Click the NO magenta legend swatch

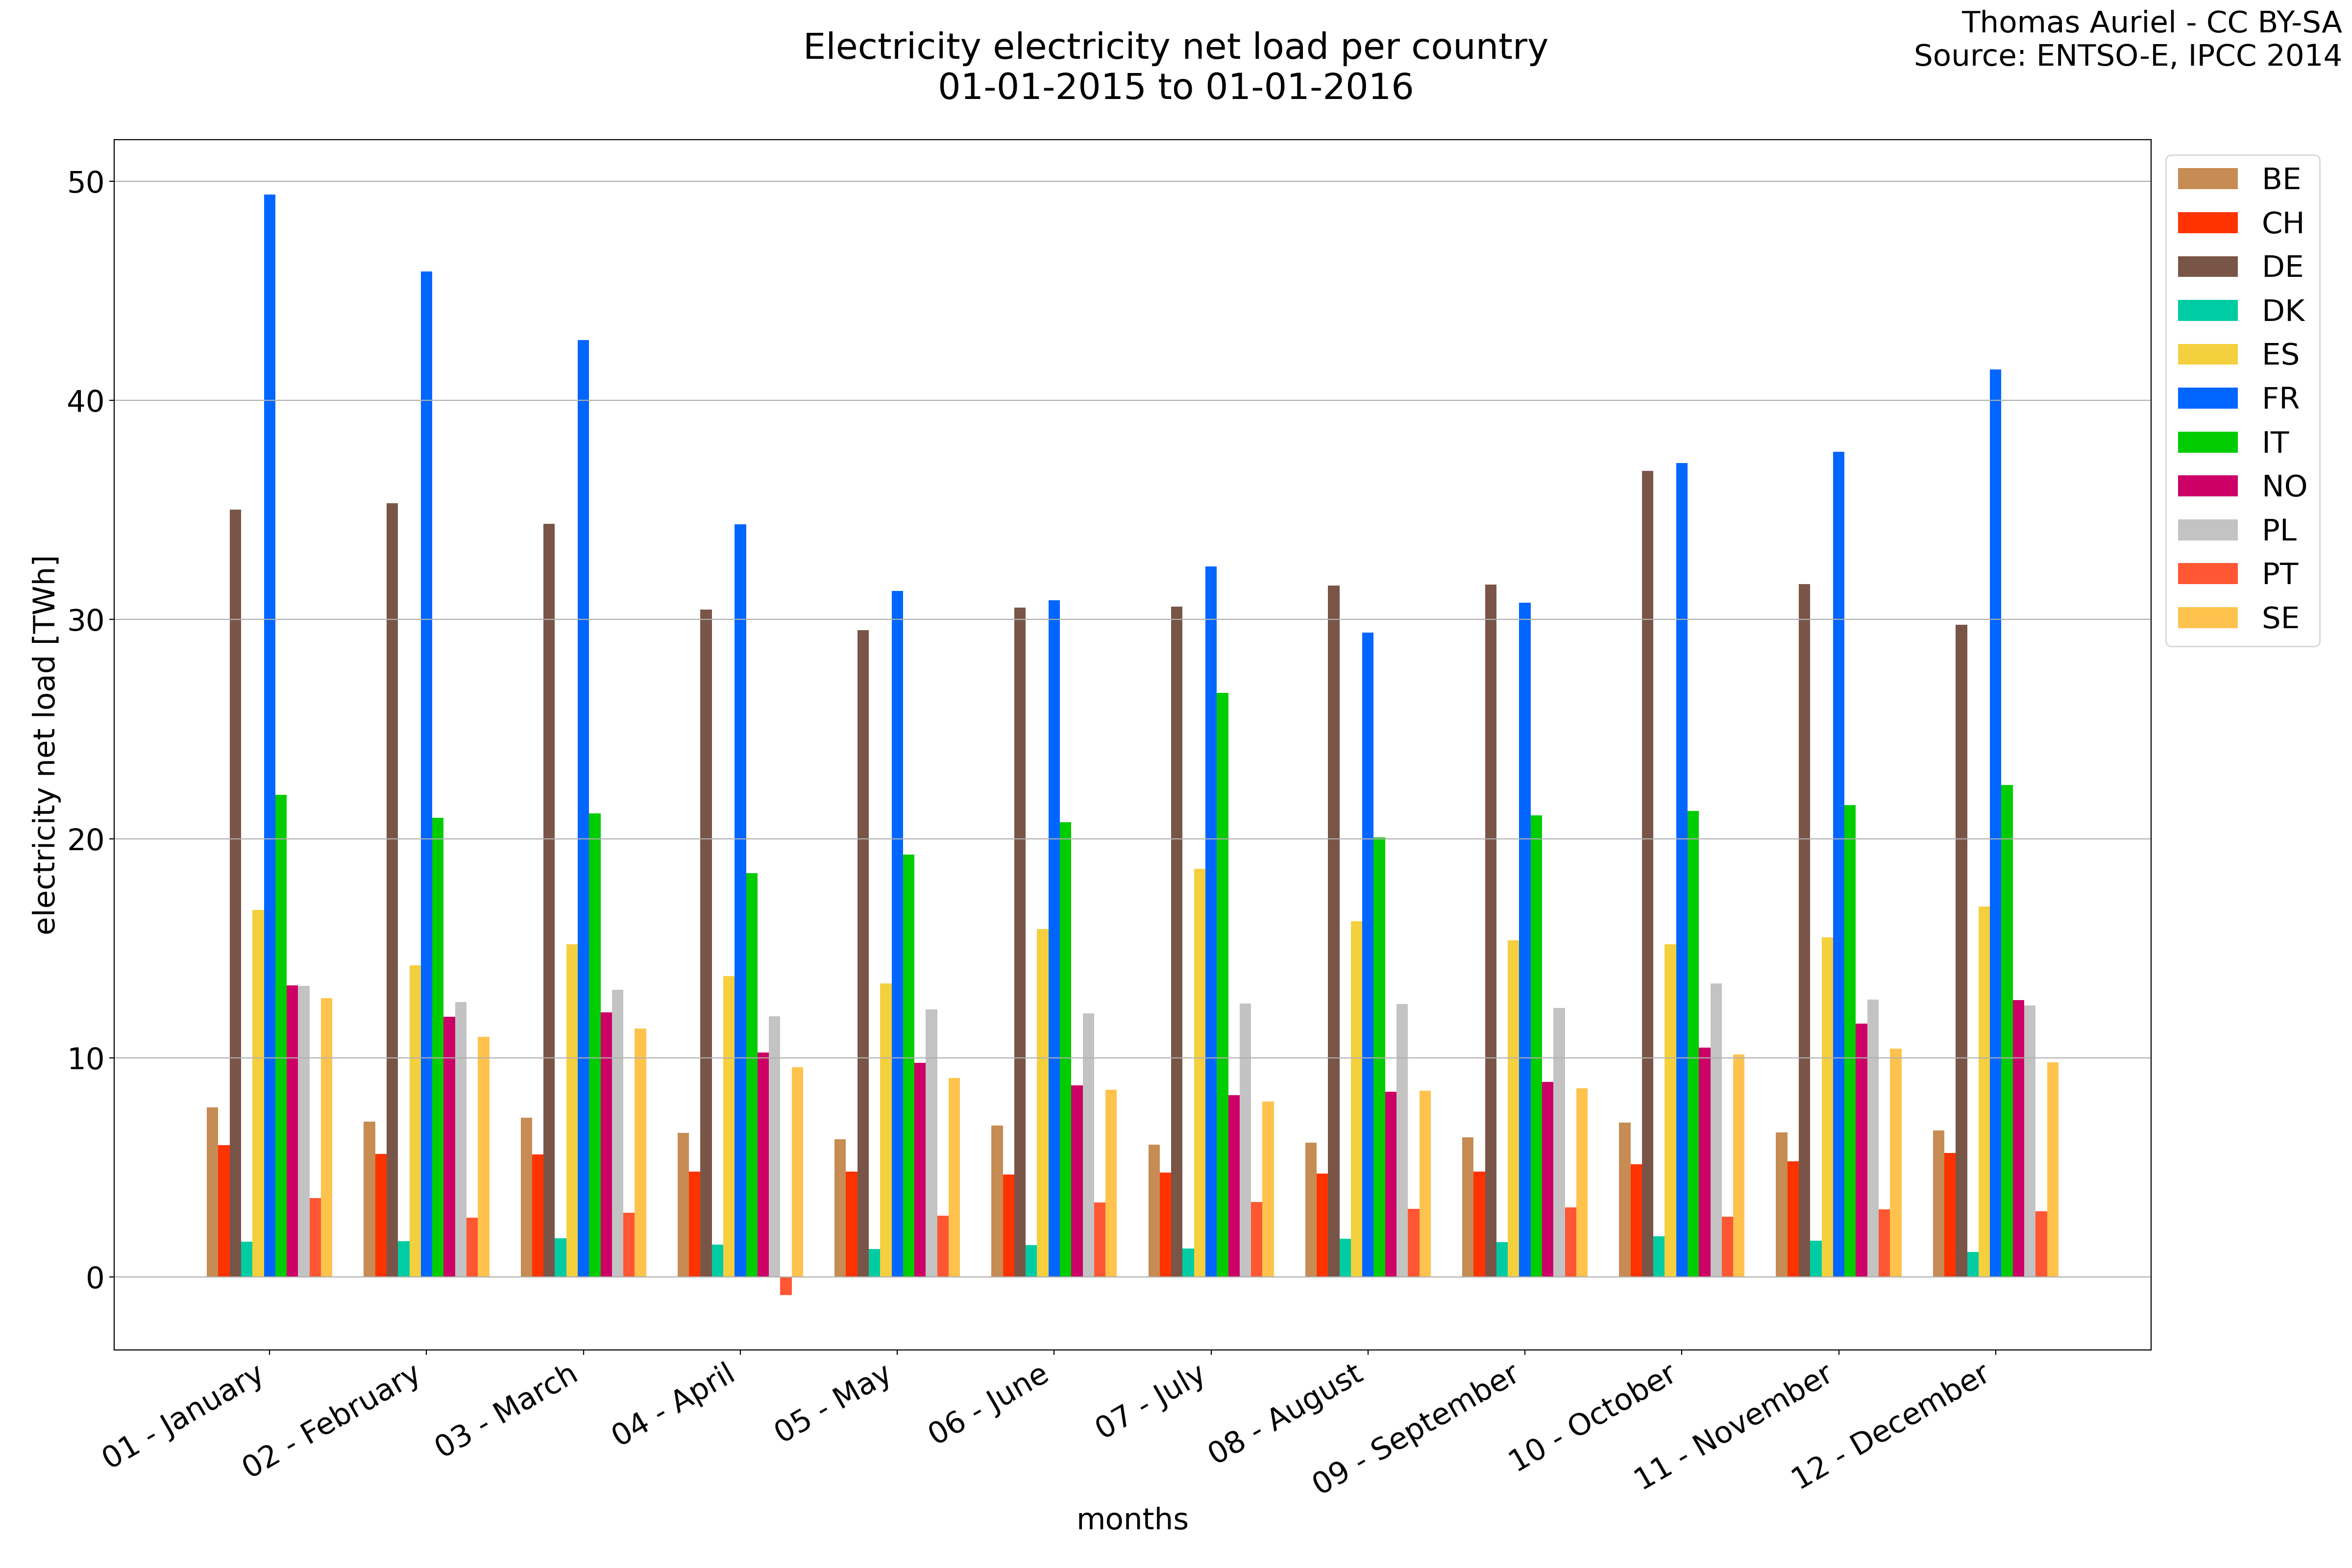[2207, 486]
